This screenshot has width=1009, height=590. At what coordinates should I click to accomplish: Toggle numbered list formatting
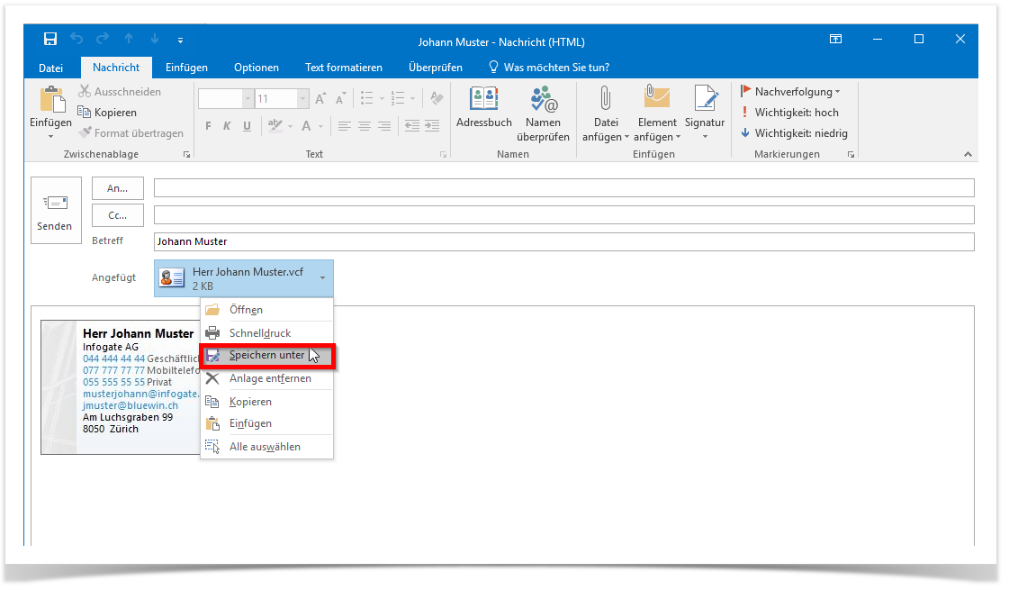(398, 98)
